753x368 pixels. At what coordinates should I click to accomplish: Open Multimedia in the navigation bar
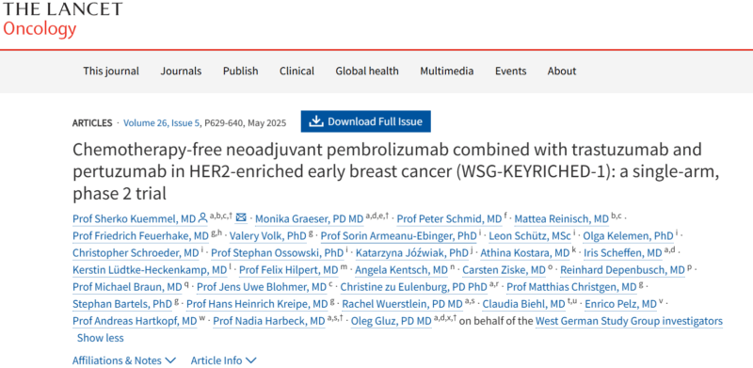pos(446,72)
